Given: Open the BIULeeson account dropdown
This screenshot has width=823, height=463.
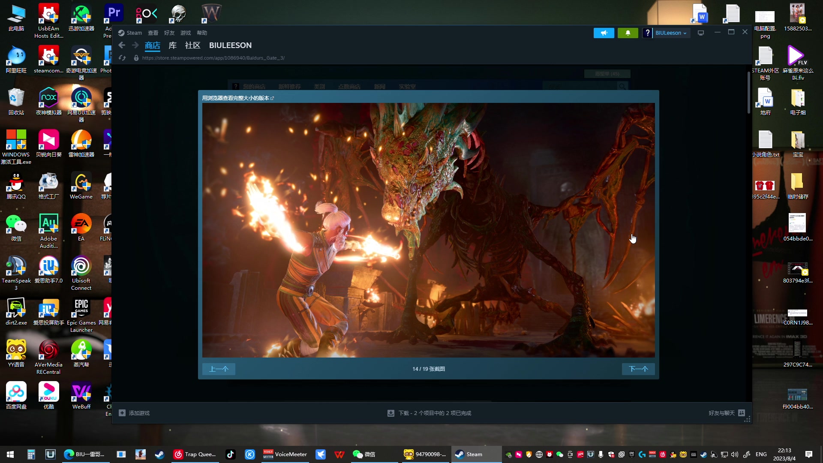Looking at the screenshot, I should pyautogui.click(x=671, y=33).
